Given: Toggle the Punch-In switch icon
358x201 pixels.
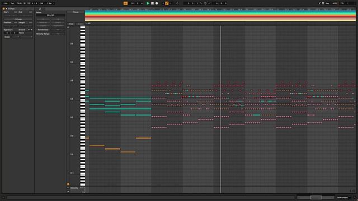Looking at the screenshot, I should click(201, 3).
